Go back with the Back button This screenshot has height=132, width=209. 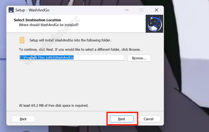[x=23, y=119]
